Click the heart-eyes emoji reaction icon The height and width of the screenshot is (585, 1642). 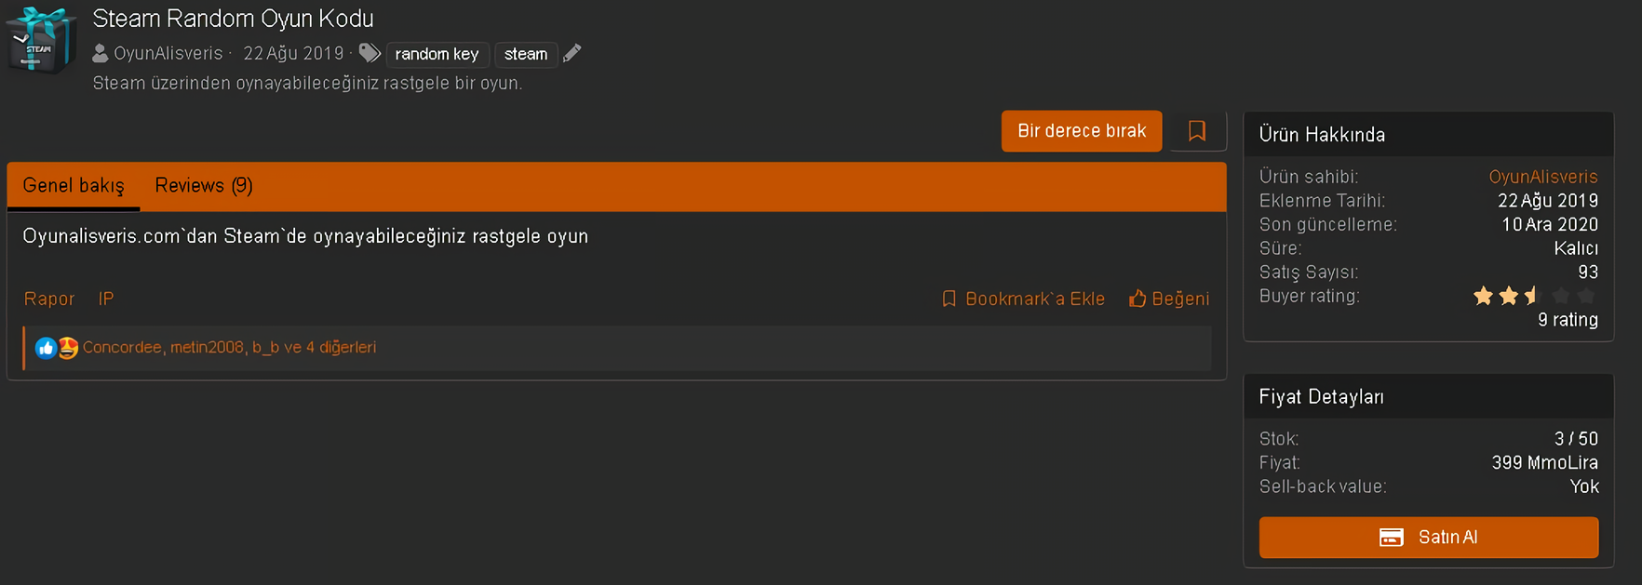click(68, 348)
